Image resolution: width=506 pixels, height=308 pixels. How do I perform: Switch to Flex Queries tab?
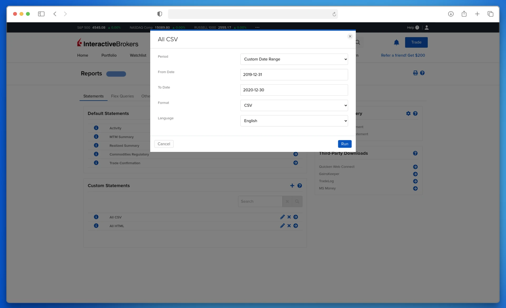(122, 96)
